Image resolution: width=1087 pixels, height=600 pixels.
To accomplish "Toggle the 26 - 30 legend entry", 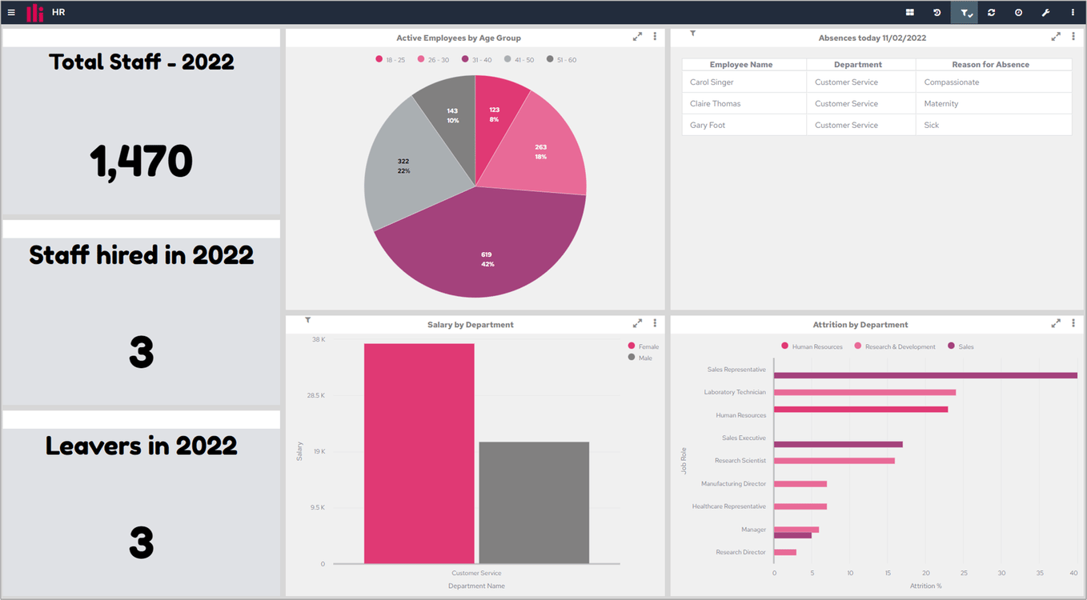I will tap(434, 60).
